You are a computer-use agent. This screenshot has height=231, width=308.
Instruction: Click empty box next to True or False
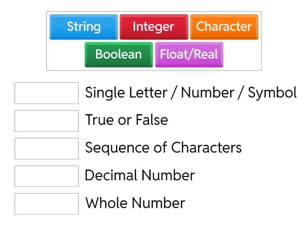pyautogui.click(x=47, y=121)
